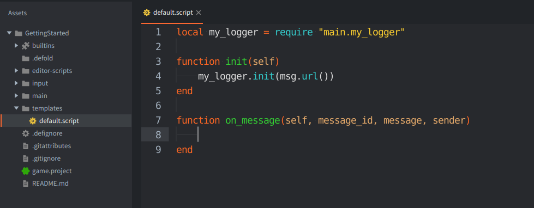The height and width of the screenshot is (208, 534).
Task: Select the .defold folder
Action: point(43,58)
